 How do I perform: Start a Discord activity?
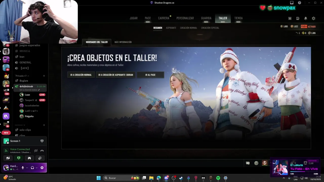tap(29, 158)
